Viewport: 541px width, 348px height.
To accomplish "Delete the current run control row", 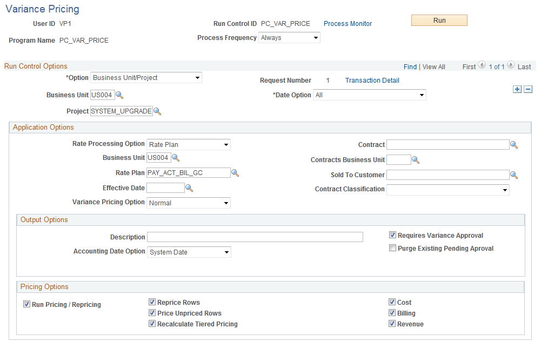I will tap(528, 89).
